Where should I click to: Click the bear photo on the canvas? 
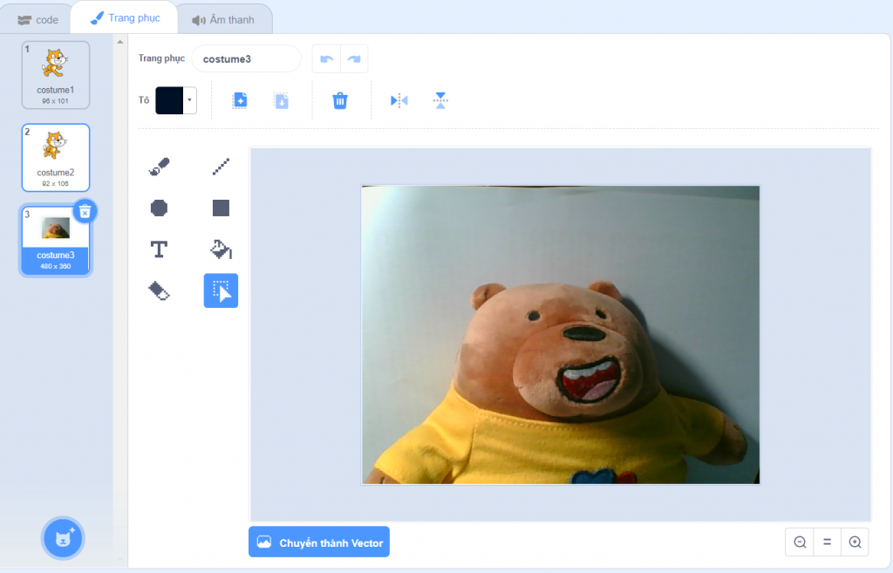561,335
